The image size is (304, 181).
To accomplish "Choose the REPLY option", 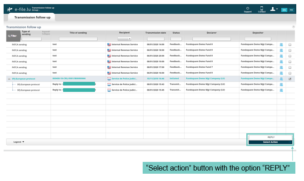I will click(x=270, y=137).
